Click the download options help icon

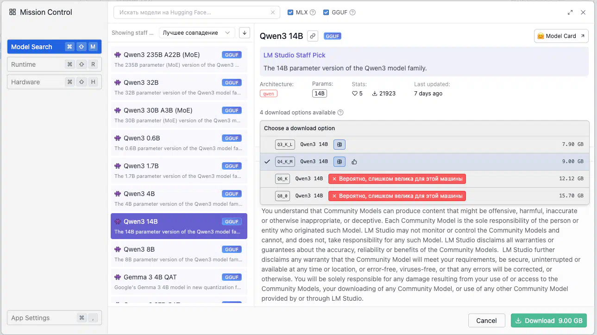coord(340,113)
